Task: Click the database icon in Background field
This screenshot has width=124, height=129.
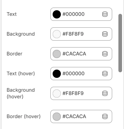Action: (105, 34)
